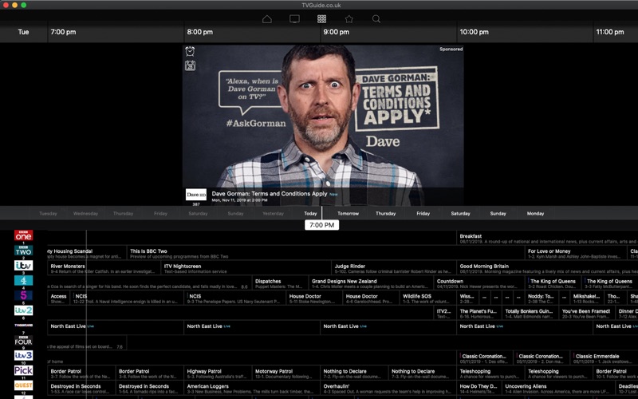
Task: Select upcoming Saturday in day bar
Action: coord(461,213)
